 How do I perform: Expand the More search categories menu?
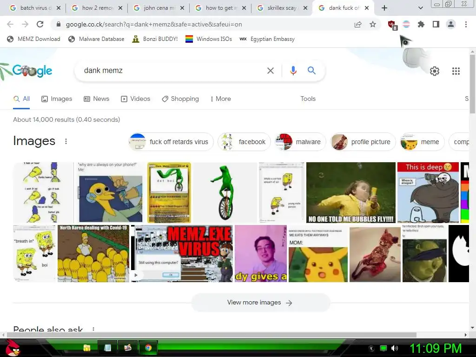pos(221,99)
